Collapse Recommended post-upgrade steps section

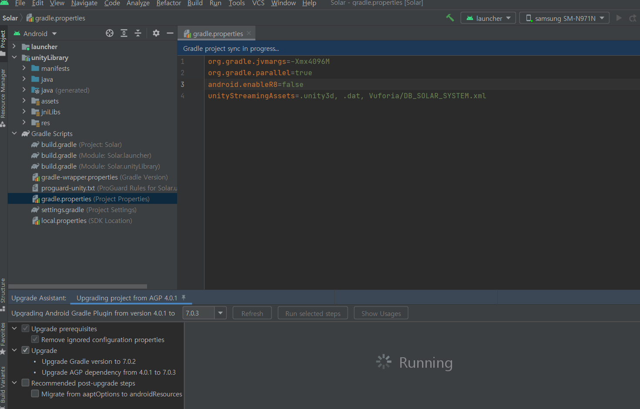click(14, 382)
